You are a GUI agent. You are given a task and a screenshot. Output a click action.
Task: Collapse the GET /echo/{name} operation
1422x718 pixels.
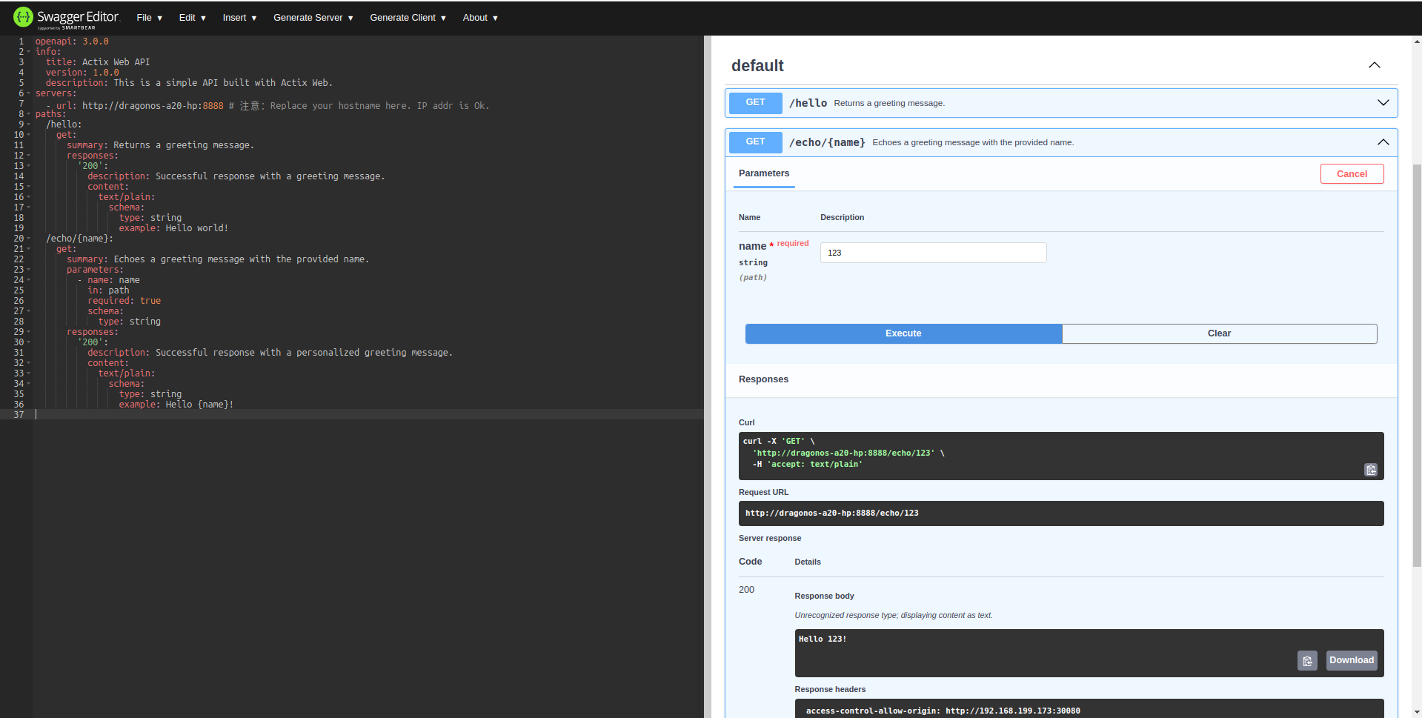[x=1383, y=142]
